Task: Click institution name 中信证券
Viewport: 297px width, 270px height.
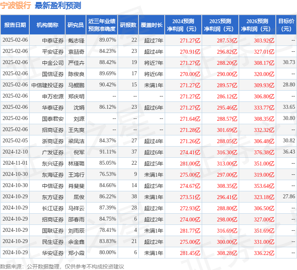Action: tap(53, 186)
